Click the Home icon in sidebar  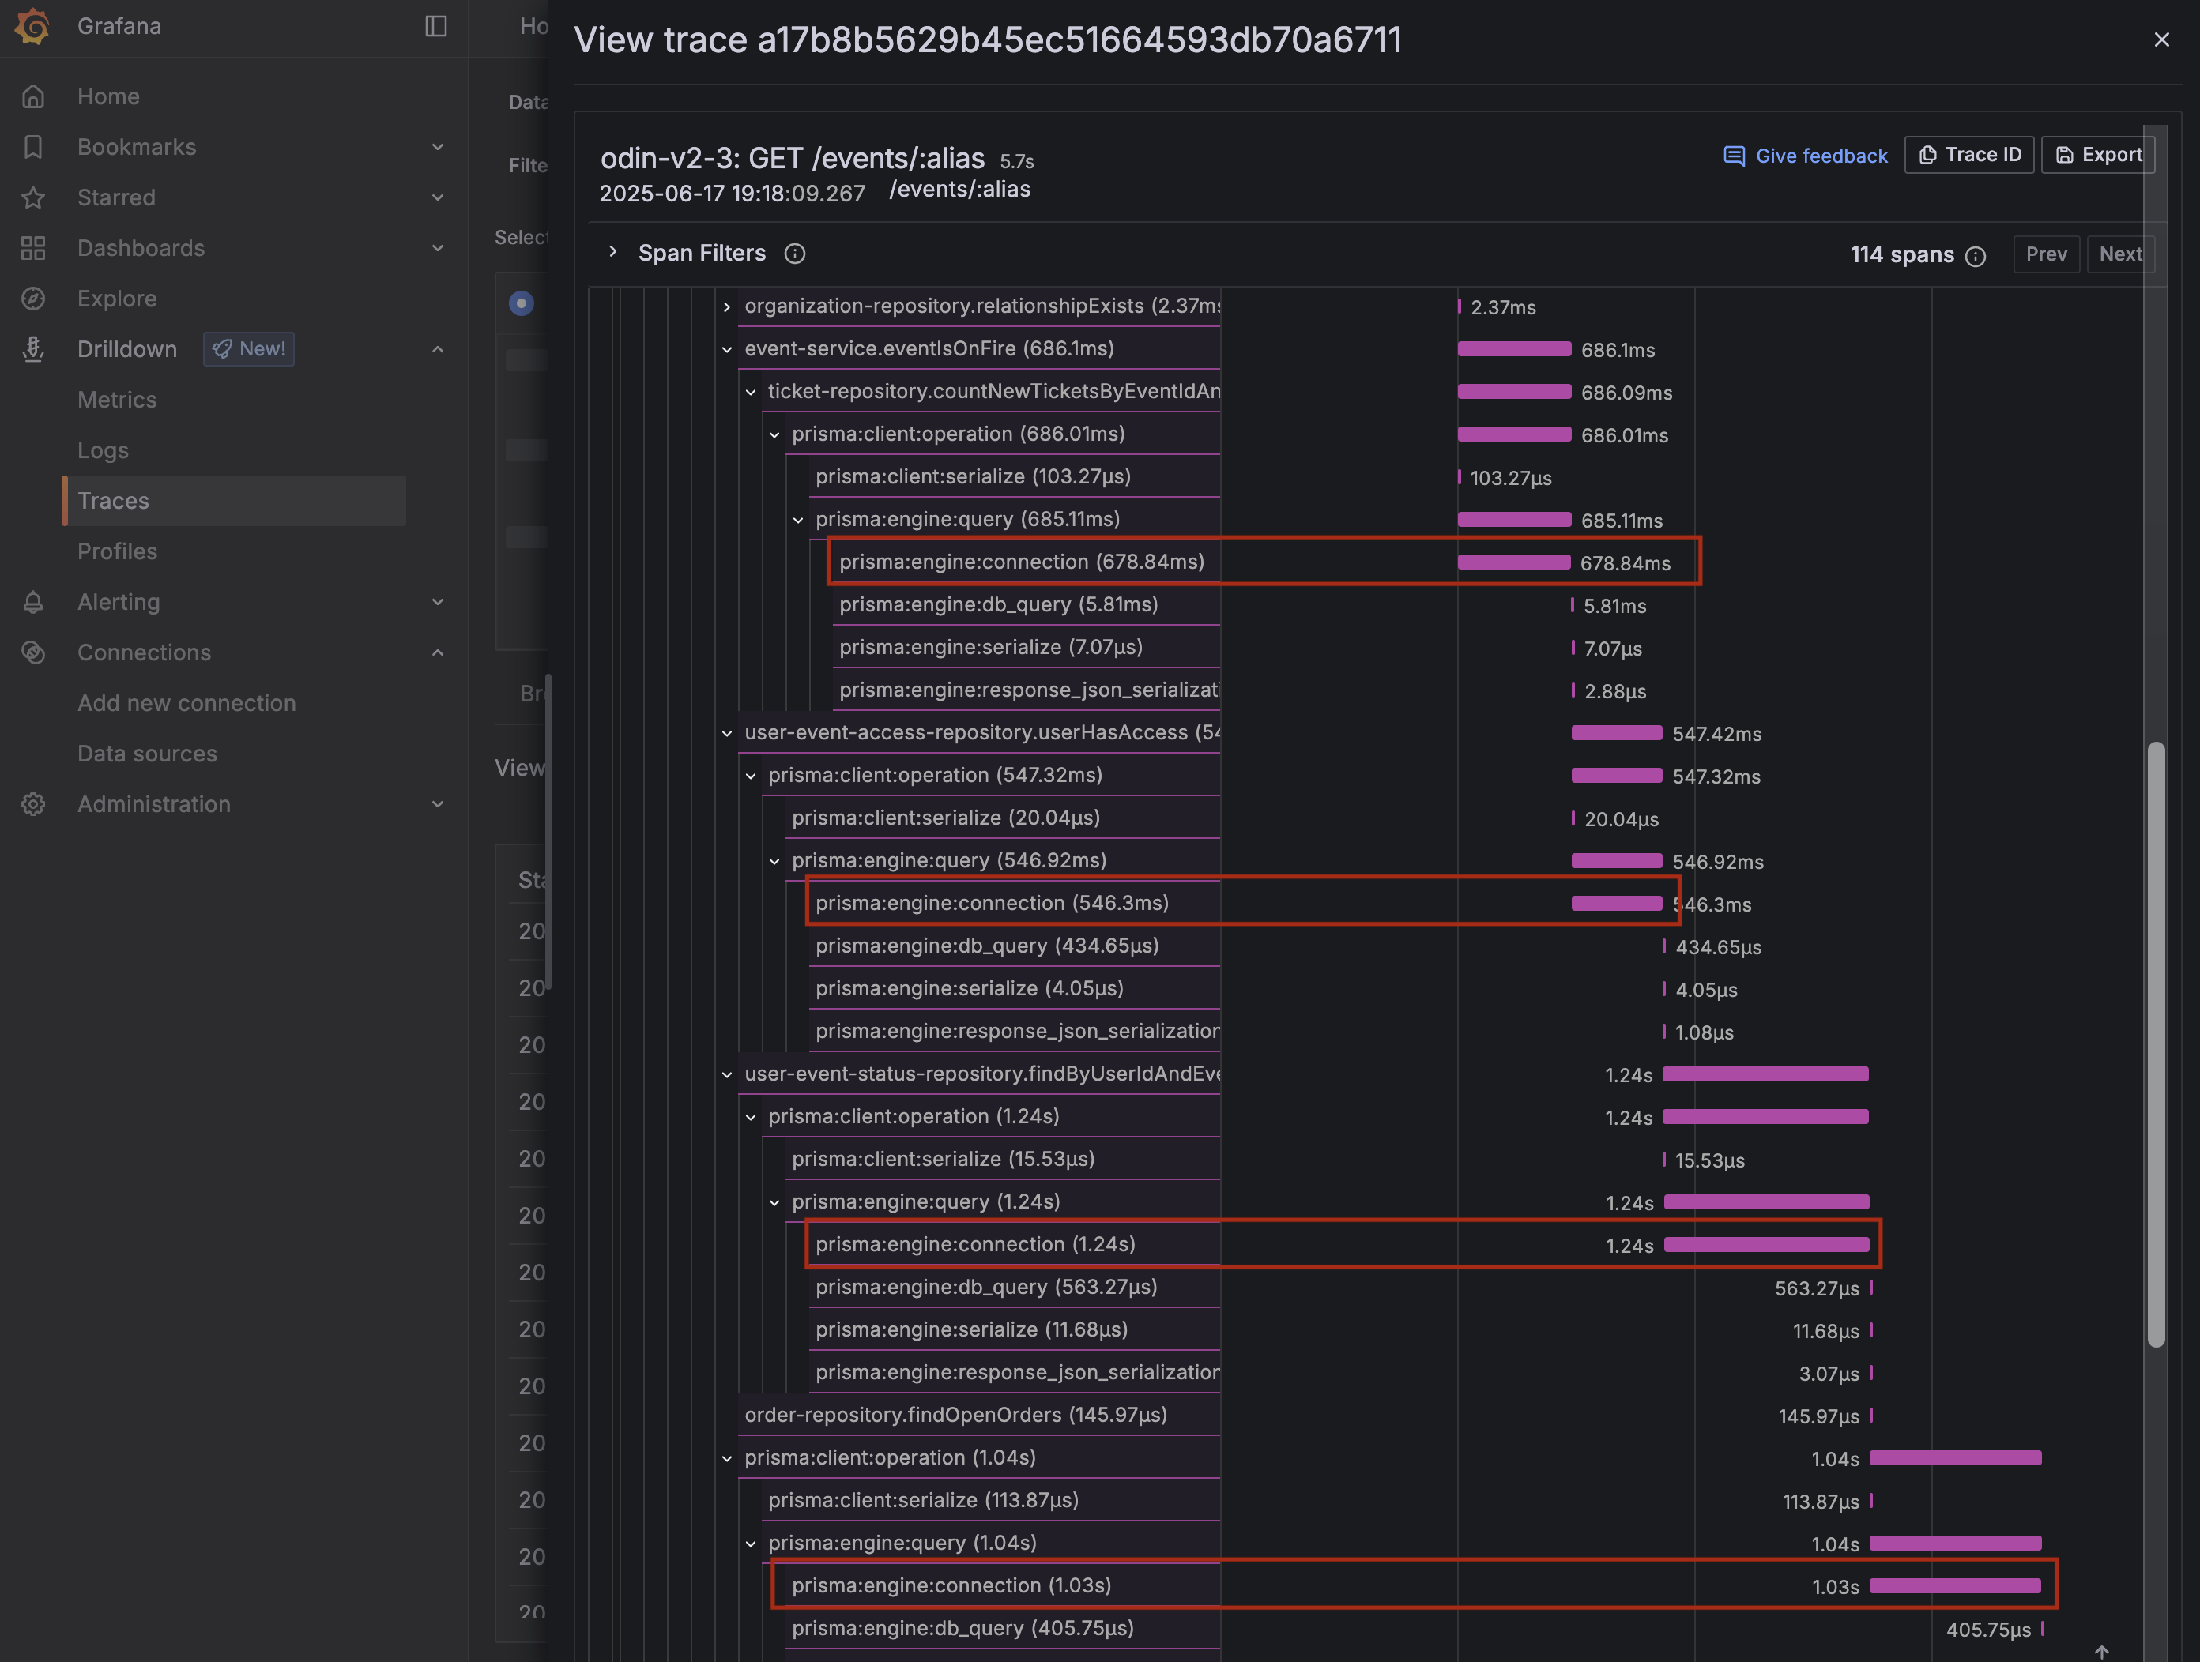tap(33, 96)
